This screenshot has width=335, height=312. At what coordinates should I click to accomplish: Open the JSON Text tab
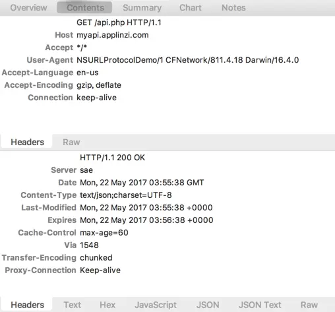click(260, 305)
